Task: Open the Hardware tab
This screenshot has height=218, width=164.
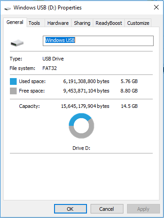Action: coord(58,23)
